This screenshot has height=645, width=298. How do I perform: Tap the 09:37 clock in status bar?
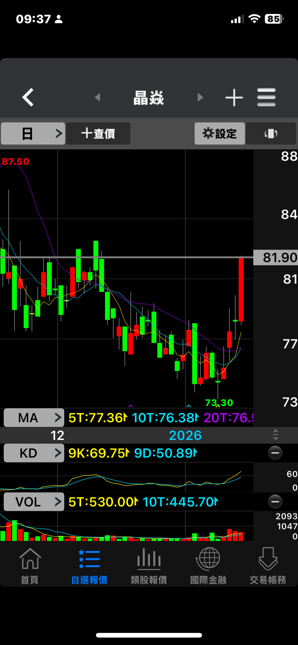(33, 19)
